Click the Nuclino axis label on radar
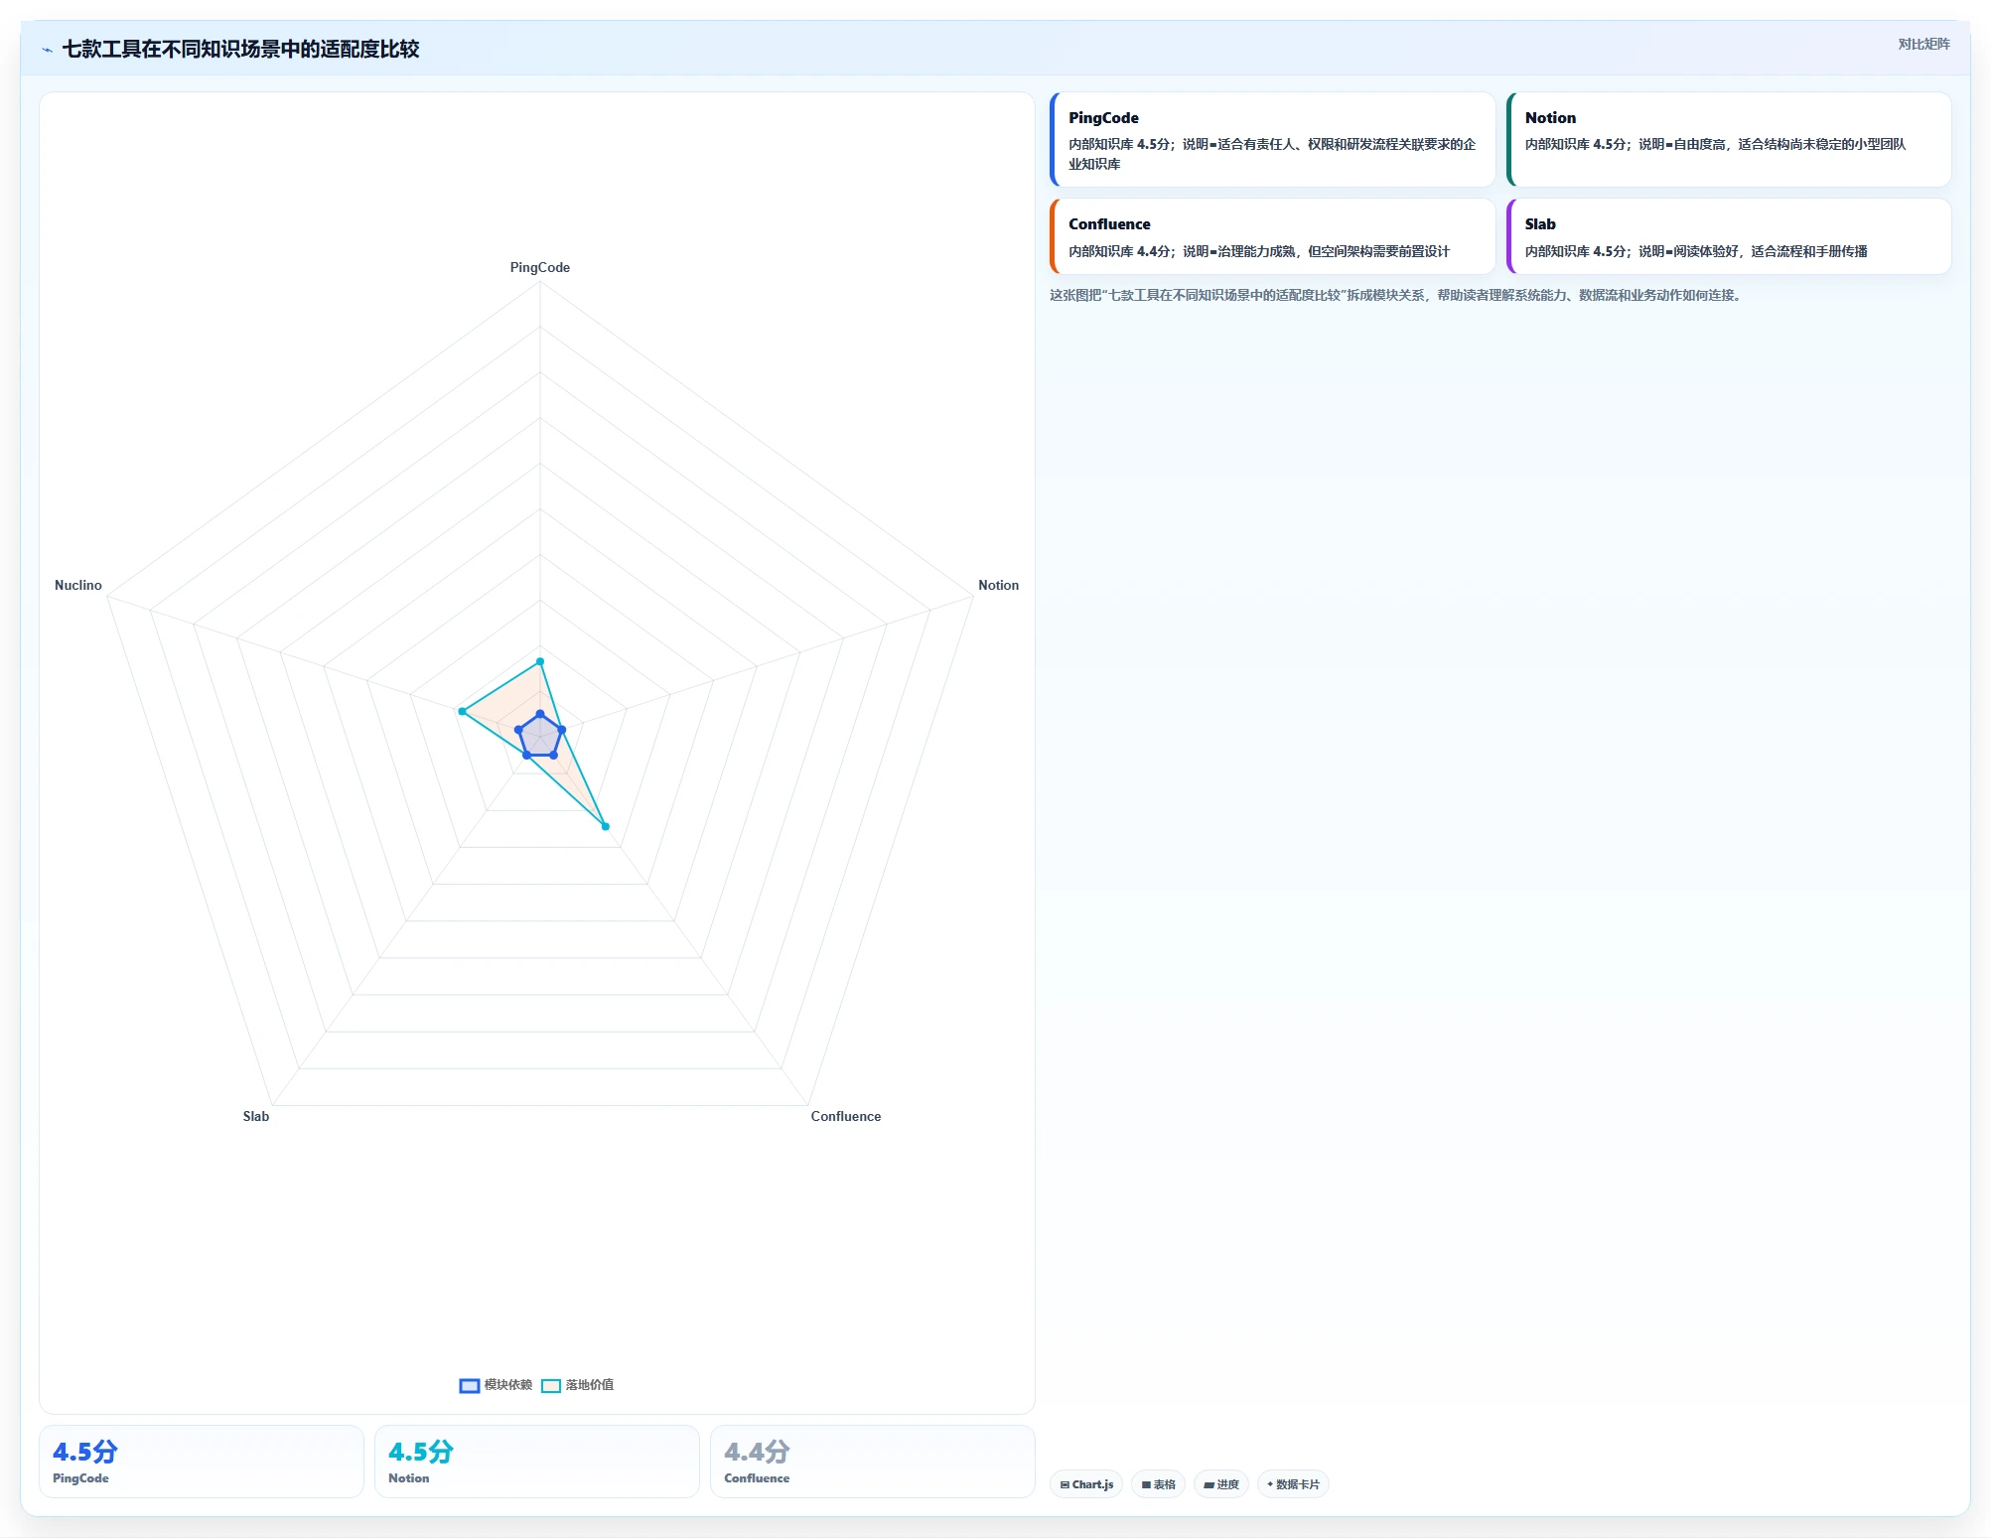This screenshot has width=1991, height=1538. pos(78,585)
